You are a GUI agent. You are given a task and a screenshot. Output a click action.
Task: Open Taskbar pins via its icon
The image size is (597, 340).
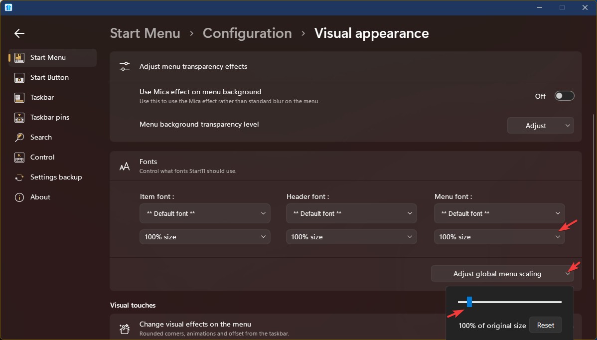pyautogui.click(x=19, y=118)
